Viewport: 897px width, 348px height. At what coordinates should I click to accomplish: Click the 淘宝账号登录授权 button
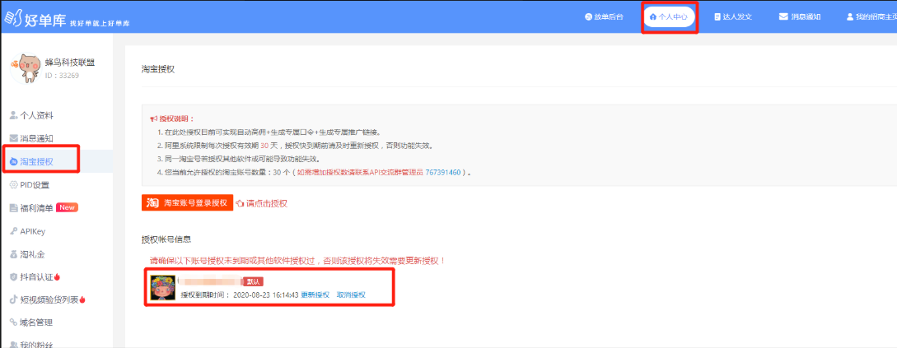click(x=188, y=203)
